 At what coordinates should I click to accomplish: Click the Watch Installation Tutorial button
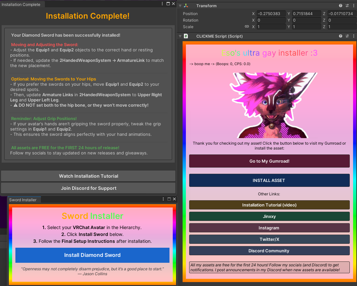click(x=88, y=176)
